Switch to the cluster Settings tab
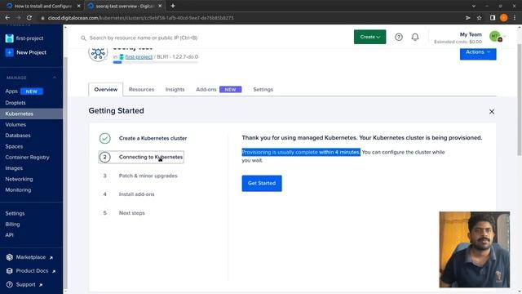The width and height of the screenshot is (522, 294). (263, 90)
